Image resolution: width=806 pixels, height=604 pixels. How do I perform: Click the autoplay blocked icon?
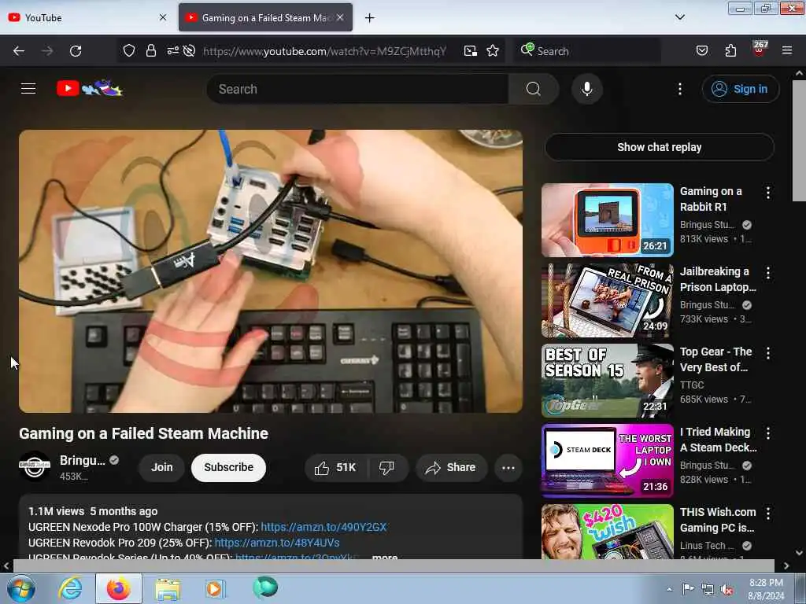(189, 50)
